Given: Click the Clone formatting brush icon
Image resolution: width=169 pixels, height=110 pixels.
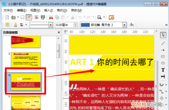Looking at the screenshot, I should pyautogui.click(x=73, y=17).
